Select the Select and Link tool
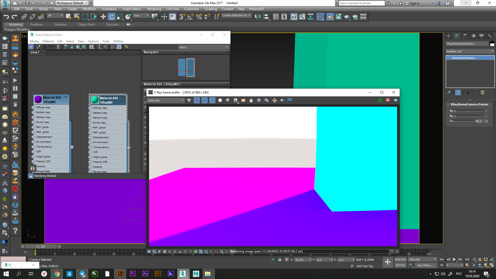 [x=24, y=17]
